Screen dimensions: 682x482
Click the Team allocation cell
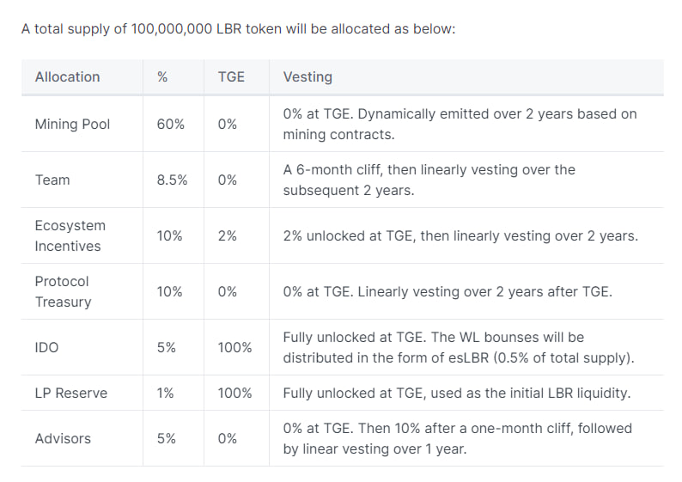pyautogui.click(x=52, y=180)
